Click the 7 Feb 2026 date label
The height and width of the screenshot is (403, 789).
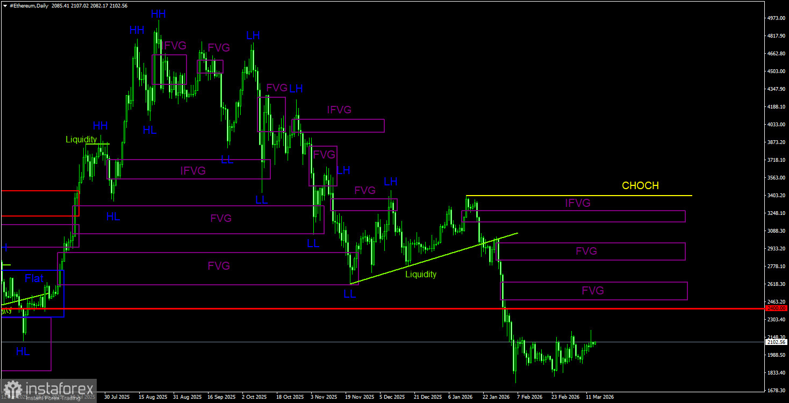(x=529, y=397)
